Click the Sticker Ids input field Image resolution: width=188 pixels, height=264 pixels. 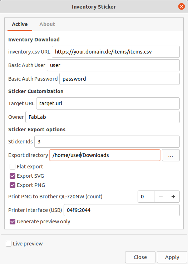point(107,142)
